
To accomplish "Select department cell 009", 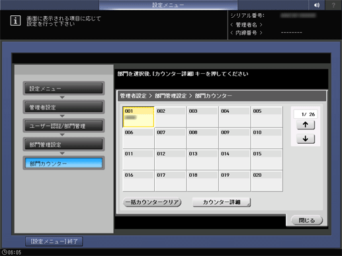I will (235, 138).
